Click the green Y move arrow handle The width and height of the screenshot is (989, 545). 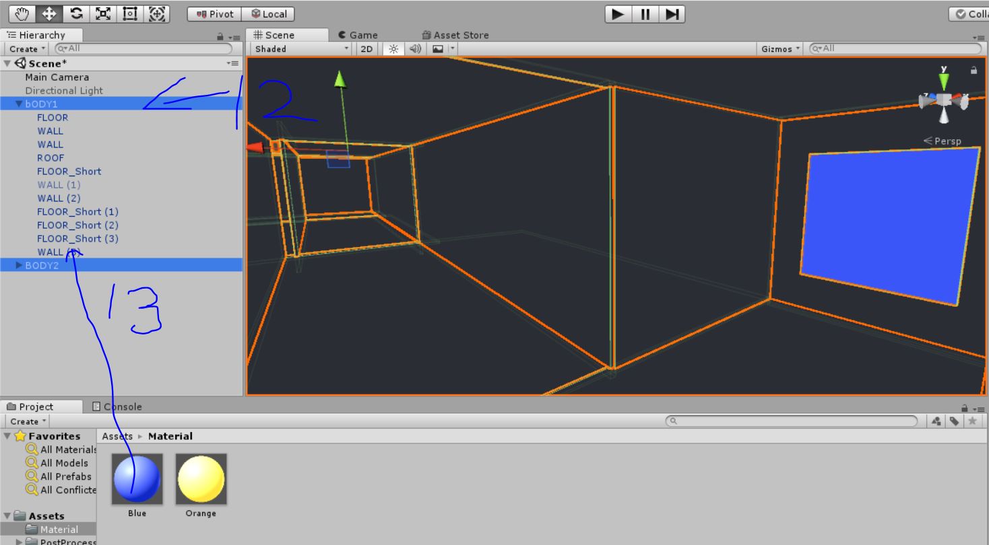pos(340,79)
